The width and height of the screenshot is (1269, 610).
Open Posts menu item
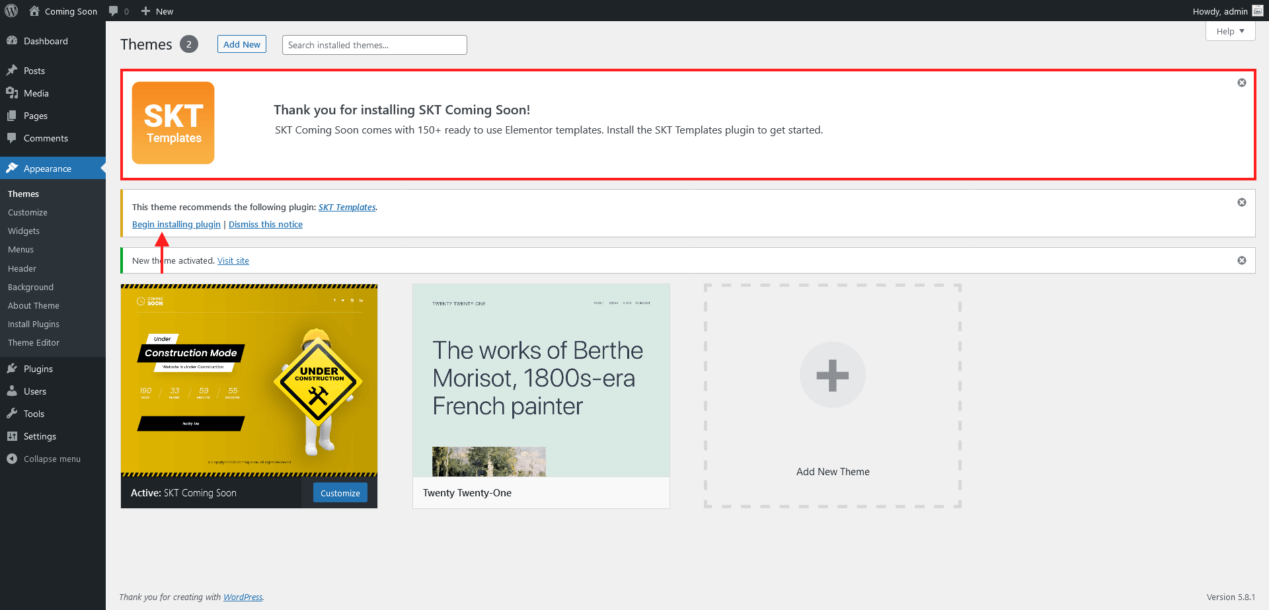[x=53, y=71]
